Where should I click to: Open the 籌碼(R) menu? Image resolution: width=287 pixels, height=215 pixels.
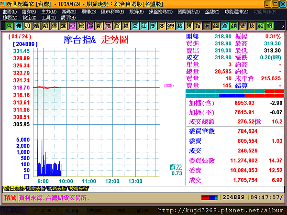(69, 11)
